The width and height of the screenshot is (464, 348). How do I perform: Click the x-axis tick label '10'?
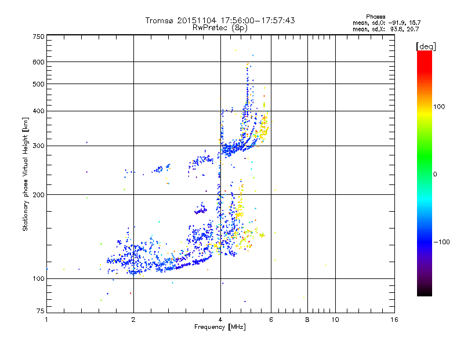pyautogui.click(x=335, y=320)
